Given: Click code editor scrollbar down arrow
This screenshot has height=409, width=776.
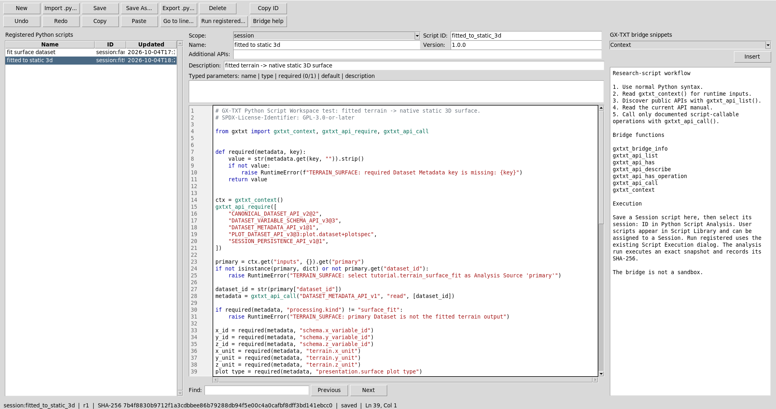Looking at the screenshot, I should coord(601,374).
